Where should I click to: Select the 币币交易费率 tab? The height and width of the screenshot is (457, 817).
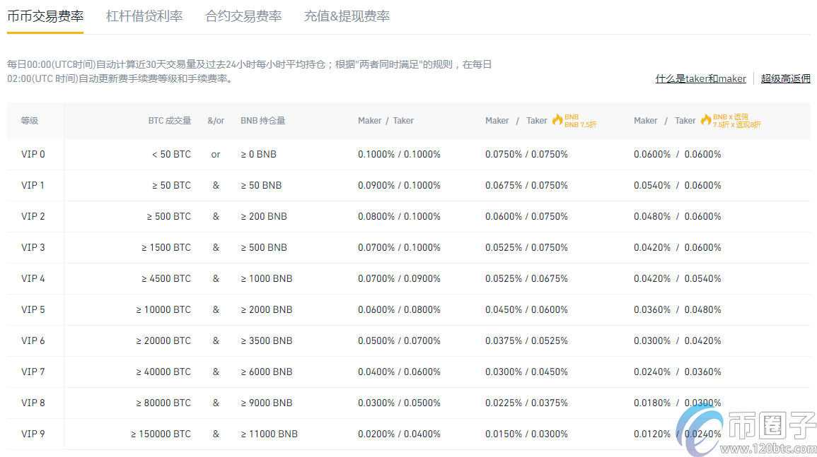pyautogui.click(x=45, y=16)
